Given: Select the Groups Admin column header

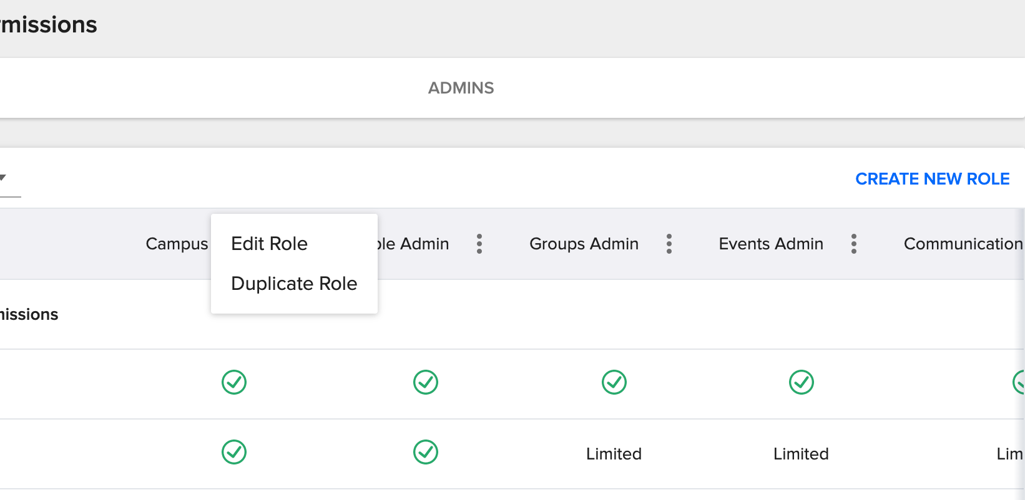Looking at the screenshot, I should (x=584, y=244).
